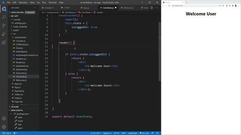Open the Selection menu
Screen dimensions: 241x135
23,3
